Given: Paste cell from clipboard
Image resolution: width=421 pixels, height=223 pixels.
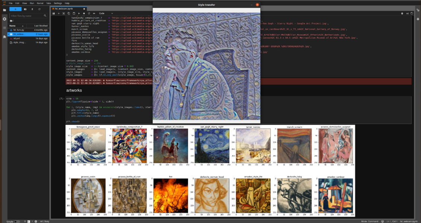Looking at the screenshot, I should coord(74,13).
